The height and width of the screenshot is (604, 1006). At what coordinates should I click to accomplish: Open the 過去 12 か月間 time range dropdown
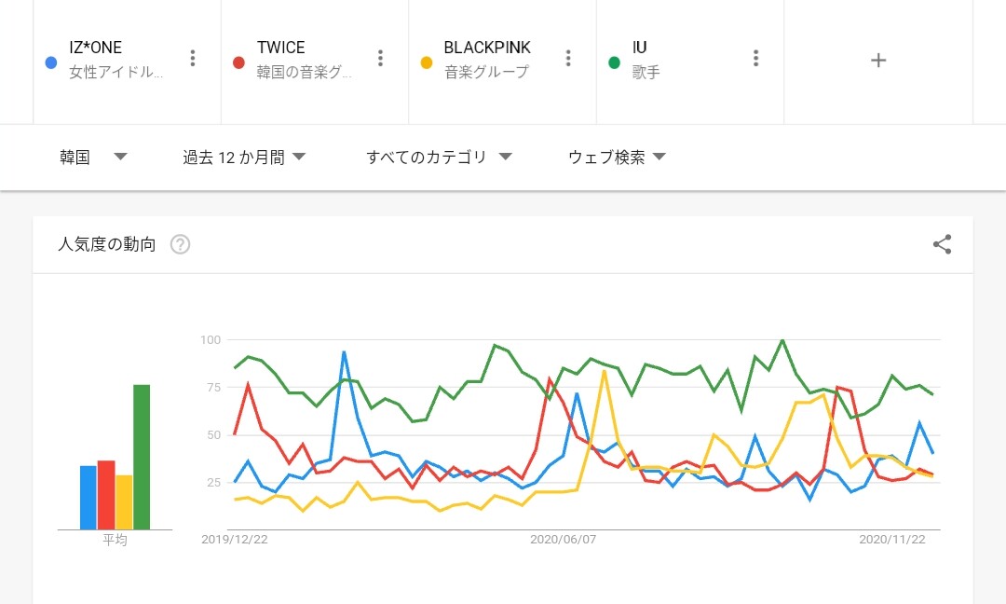point(244,158)
